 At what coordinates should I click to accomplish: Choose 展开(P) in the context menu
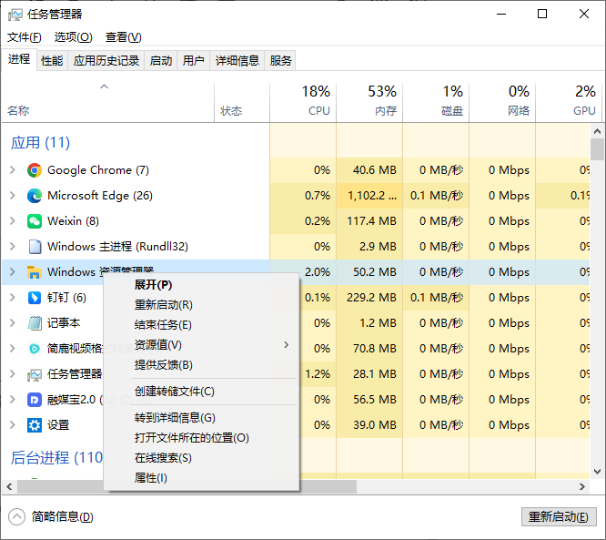(201, 285)
